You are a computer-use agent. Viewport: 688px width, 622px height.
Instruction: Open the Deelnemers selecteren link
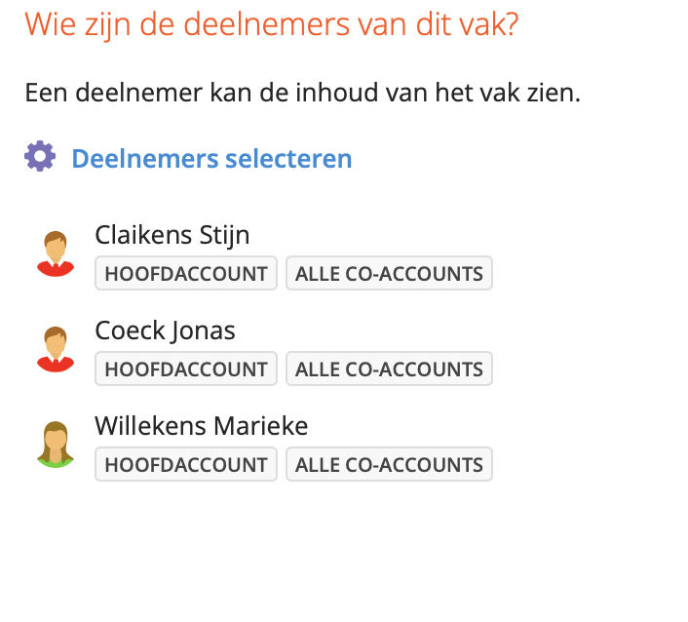(x=211, y=159)
